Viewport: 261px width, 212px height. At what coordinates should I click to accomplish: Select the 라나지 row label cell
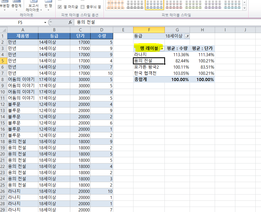pos(149,54)
